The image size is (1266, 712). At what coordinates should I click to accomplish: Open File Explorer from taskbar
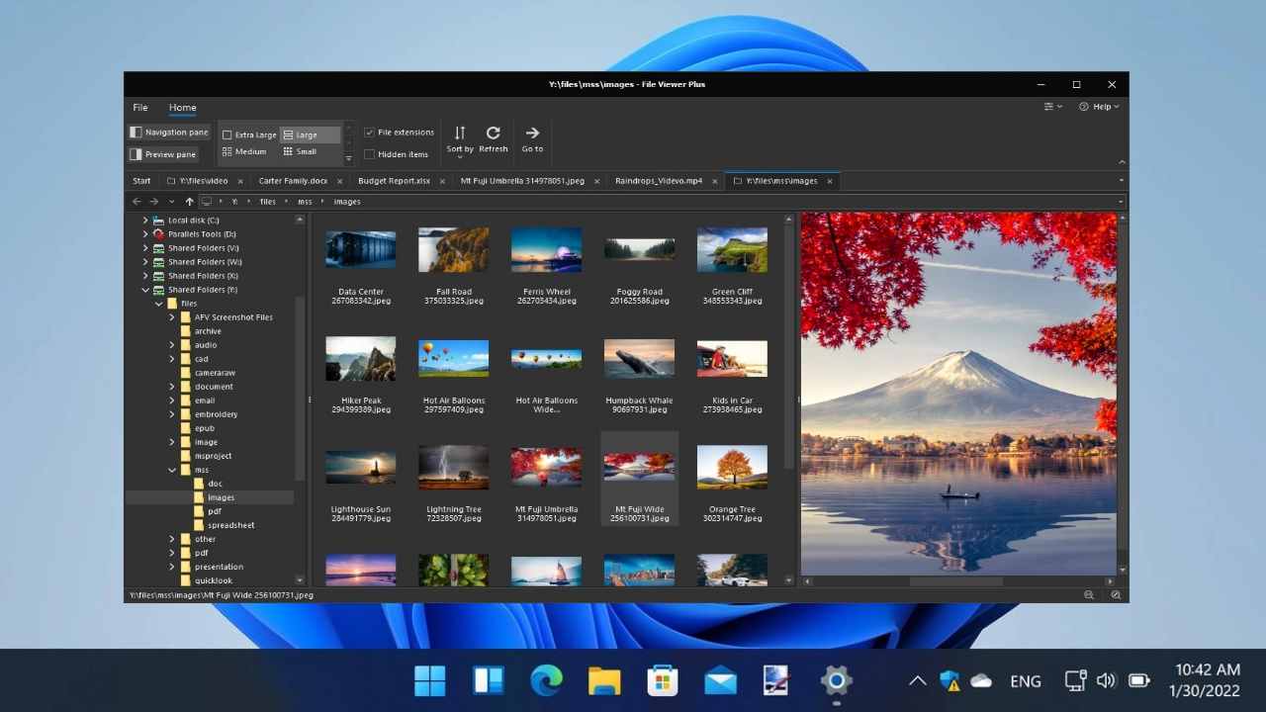[603, 680]
